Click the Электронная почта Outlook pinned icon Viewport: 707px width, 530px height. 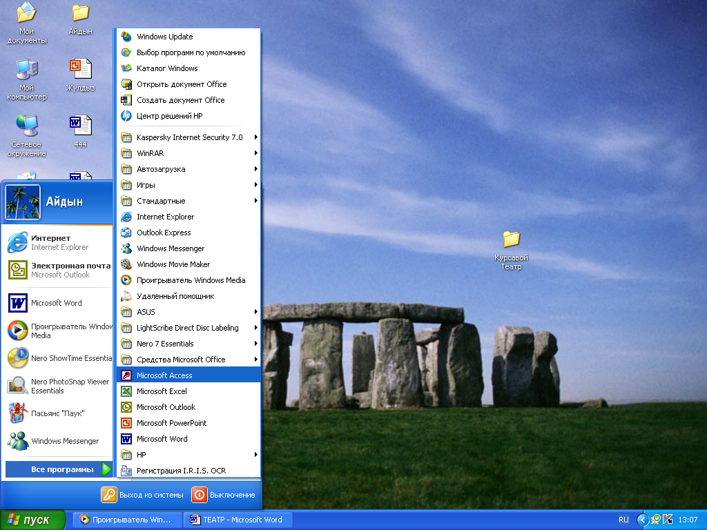pos(17,270)
